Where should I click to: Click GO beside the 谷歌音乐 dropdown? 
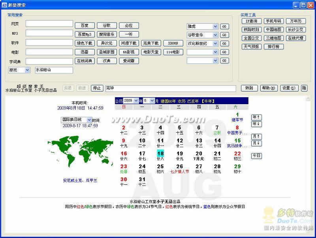(224, 35)
